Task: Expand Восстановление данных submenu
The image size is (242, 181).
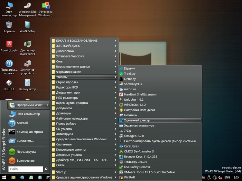Action: [x=84, y=67]
